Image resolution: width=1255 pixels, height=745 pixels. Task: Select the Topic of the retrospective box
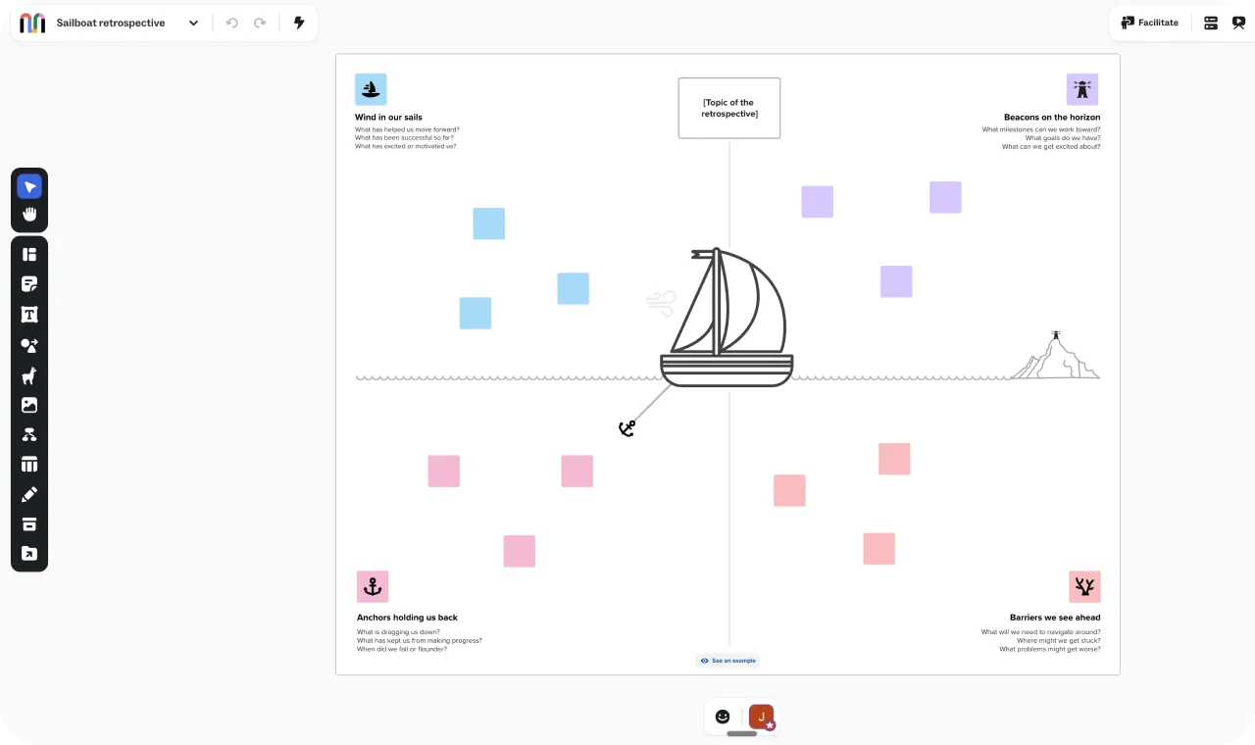pos(728,108)
